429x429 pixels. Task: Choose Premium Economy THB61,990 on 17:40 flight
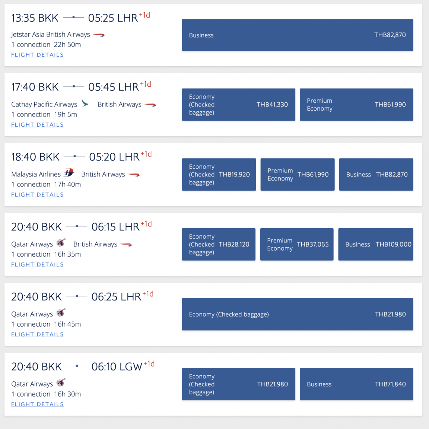[x=356, y=105]
